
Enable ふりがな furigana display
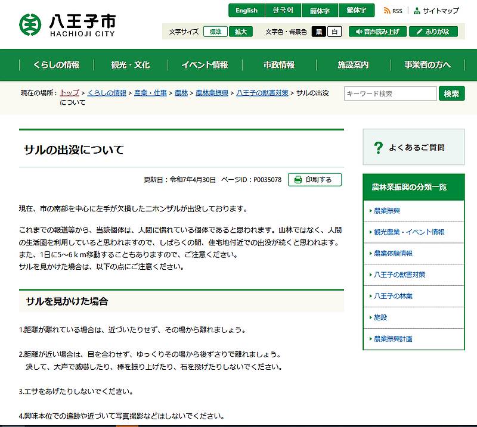[433, 32]
